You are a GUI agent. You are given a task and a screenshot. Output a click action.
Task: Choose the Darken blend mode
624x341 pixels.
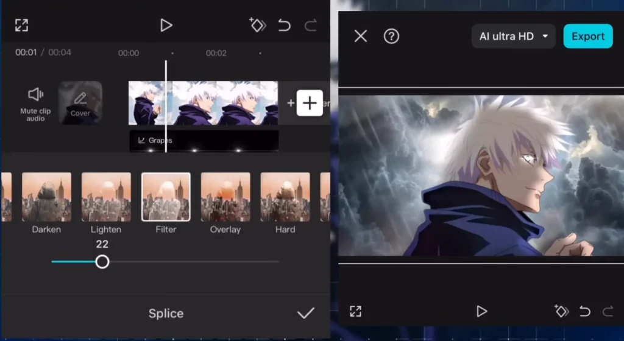46,203
